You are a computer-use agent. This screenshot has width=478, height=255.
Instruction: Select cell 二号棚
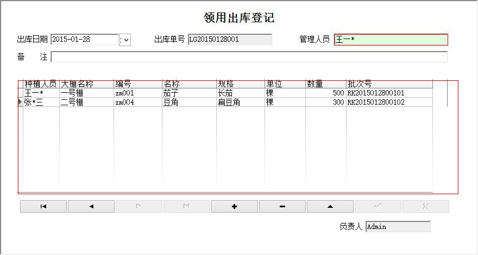86,102
